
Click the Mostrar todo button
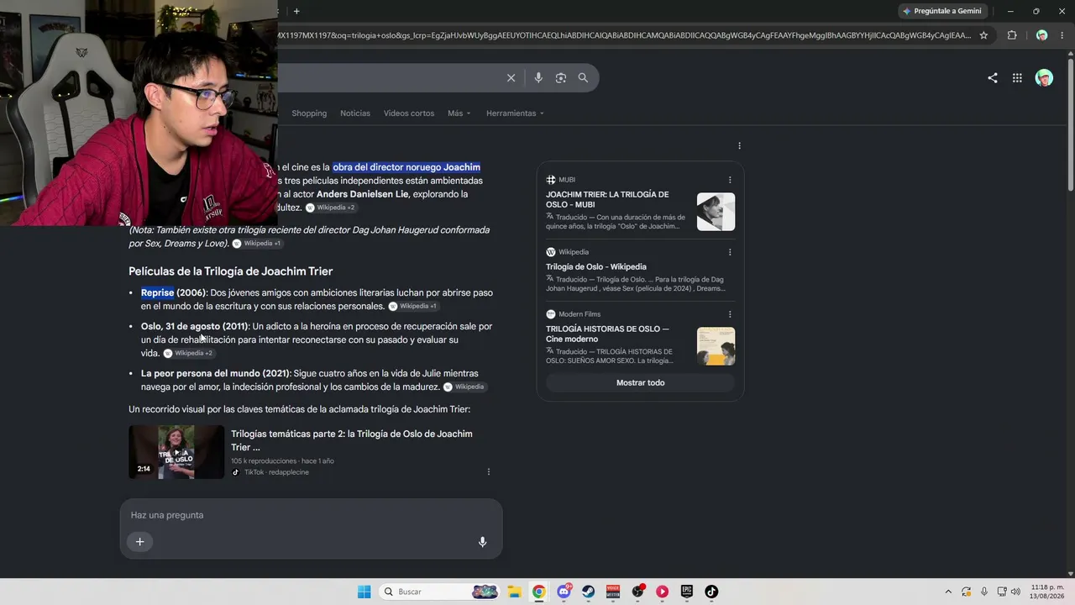[x=640, y=382]
